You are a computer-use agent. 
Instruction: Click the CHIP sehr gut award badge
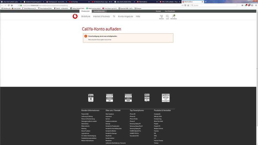coord(166,98)
